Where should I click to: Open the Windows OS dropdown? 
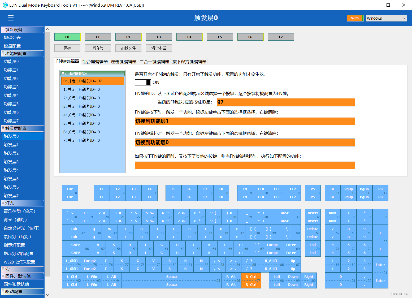coord(386,18)
